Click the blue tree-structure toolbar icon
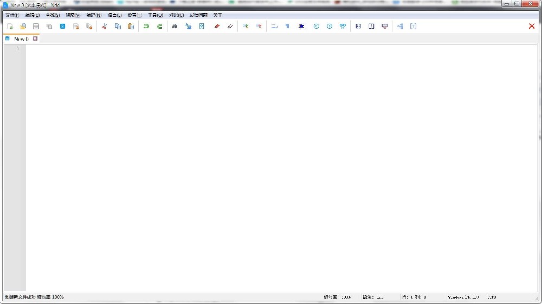 pyautogui.click(x=401, y=26)
